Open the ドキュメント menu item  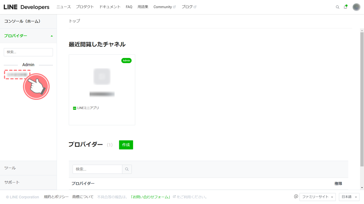(110, 7)
